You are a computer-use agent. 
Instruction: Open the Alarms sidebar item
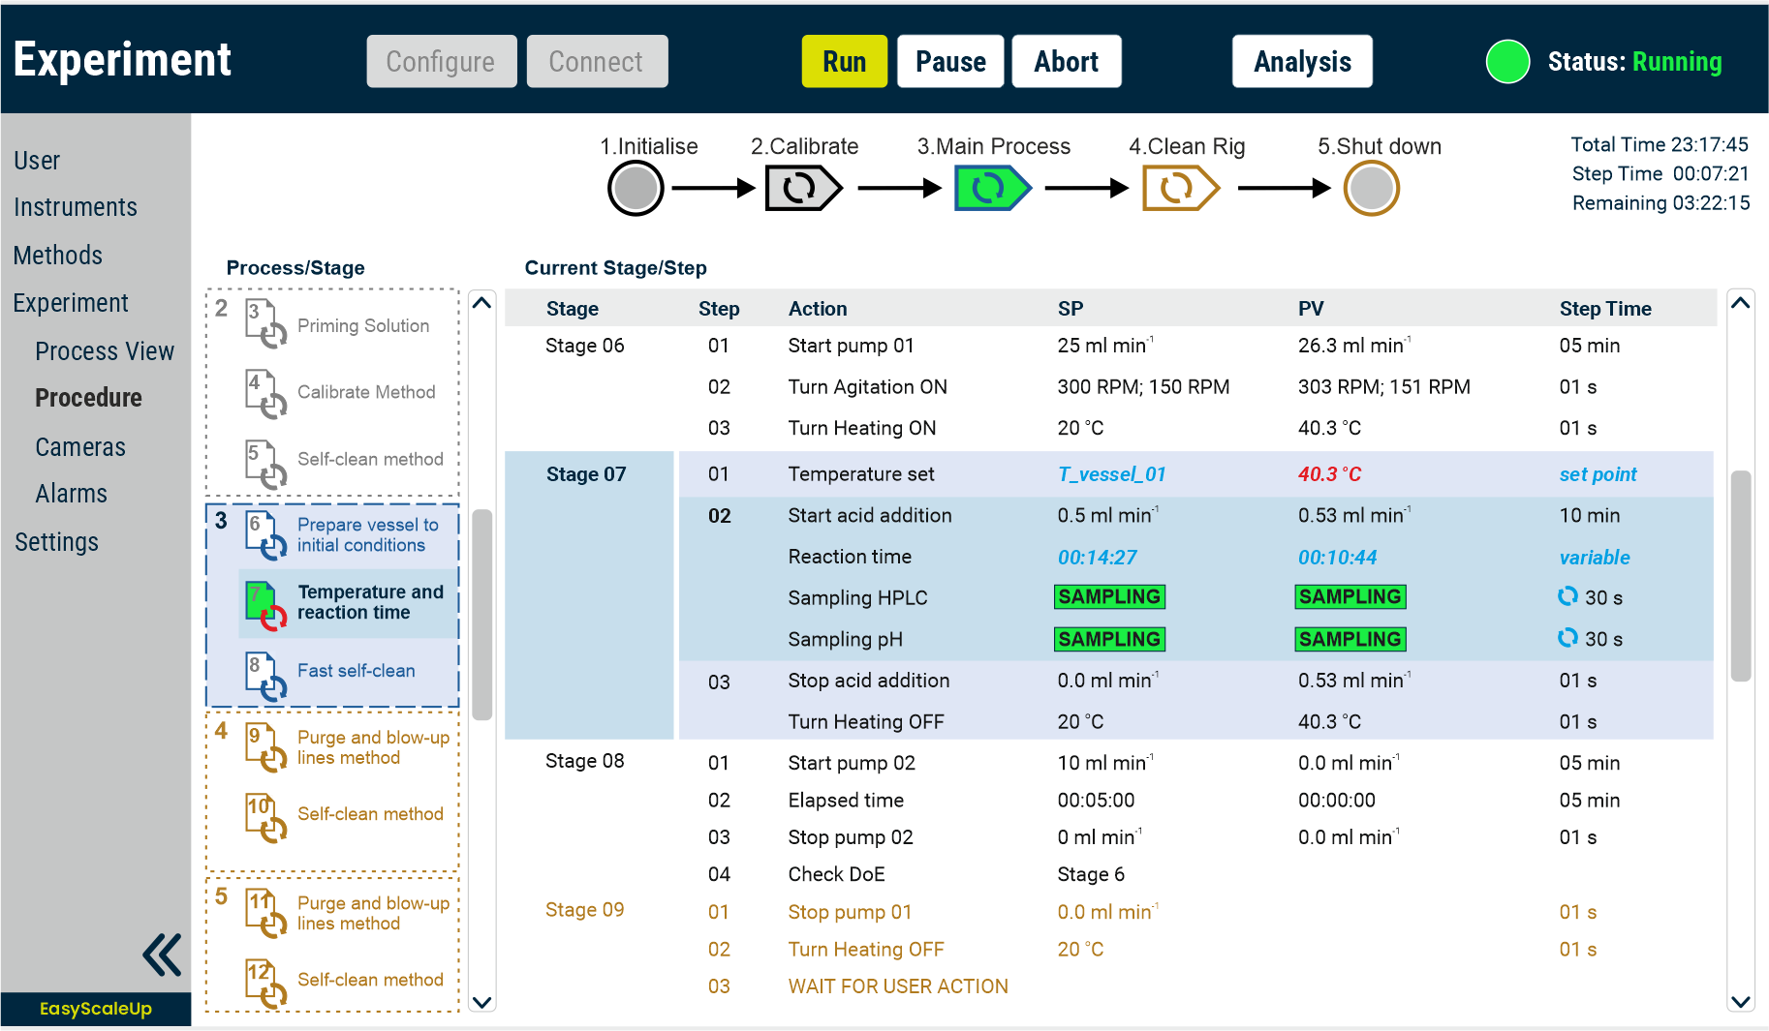(71, 494)
